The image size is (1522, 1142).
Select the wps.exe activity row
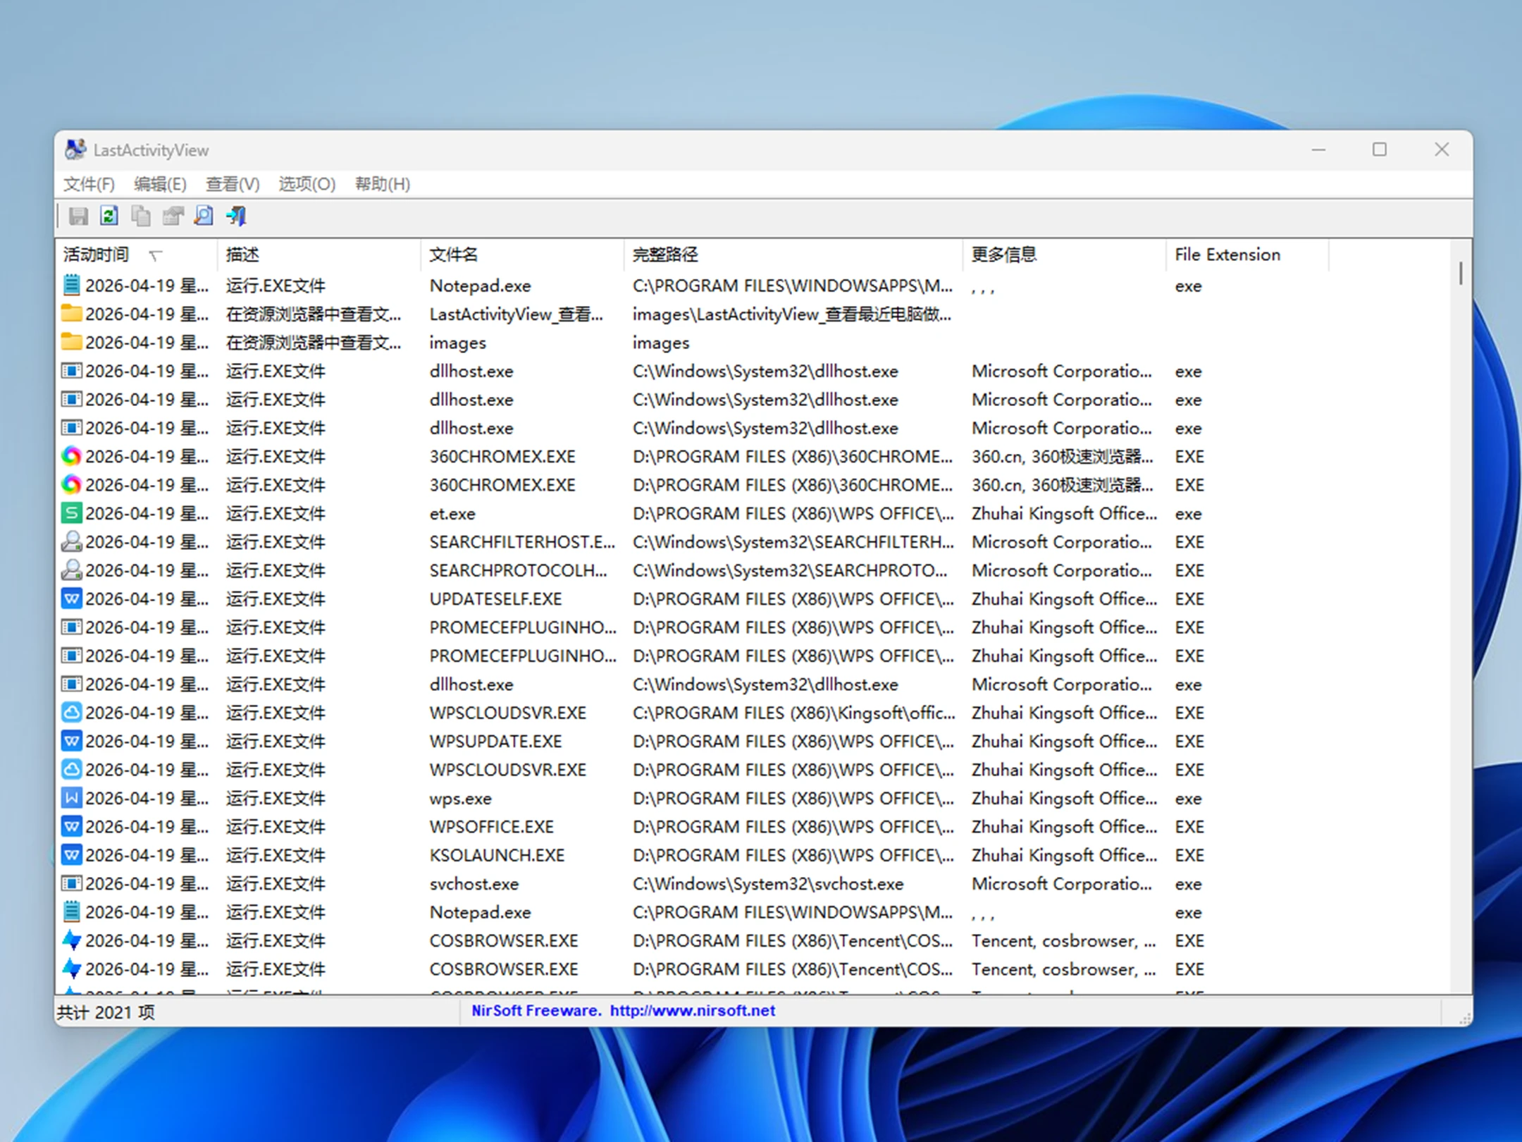click(x=460, y=798)
